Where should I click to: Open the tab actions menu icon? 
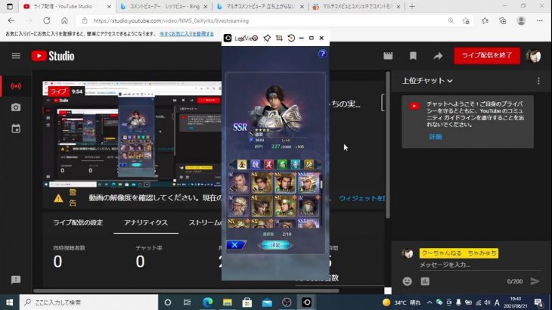tap(10, 6)
